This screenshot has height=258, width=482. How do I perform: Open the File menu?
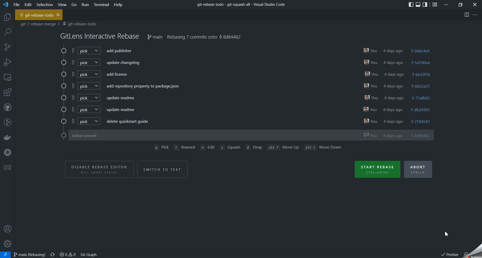click(16, 5)
